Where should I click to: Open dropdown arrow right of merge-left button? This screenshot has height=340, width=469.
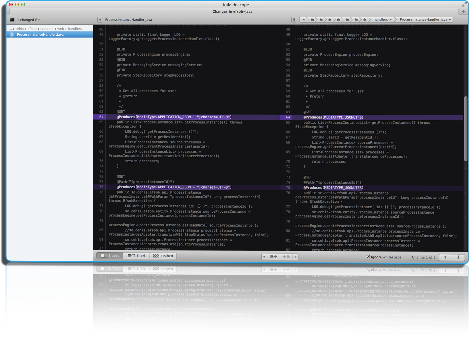(x=295, y=257)
